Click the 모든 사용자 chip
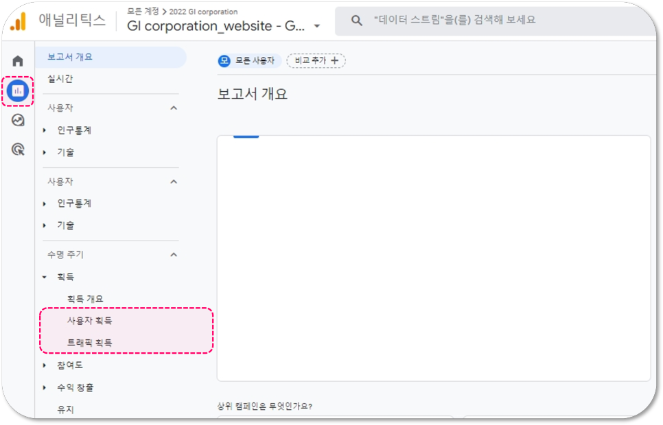 coord(249,61)
